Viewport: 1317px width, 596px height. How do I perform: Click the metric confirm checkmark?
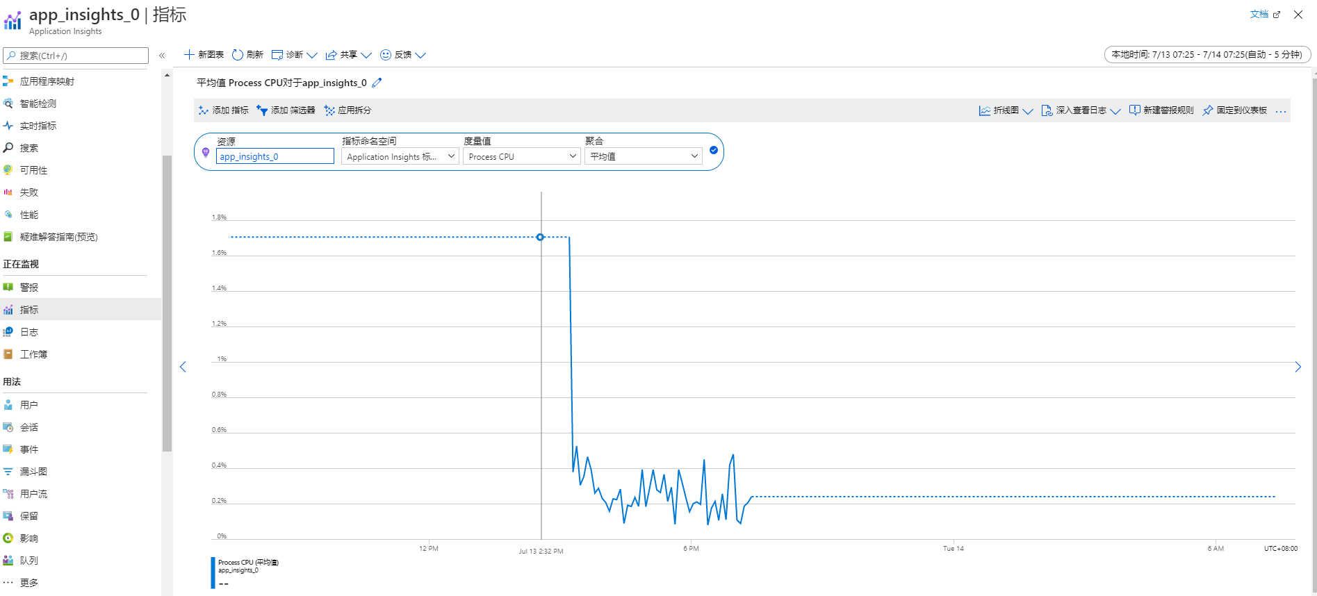pyautogui.click(x=714, y=150)
